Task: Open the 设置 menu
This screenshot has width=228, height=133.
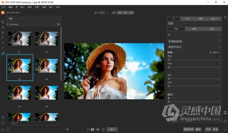Action: click(x=37, y=7)
